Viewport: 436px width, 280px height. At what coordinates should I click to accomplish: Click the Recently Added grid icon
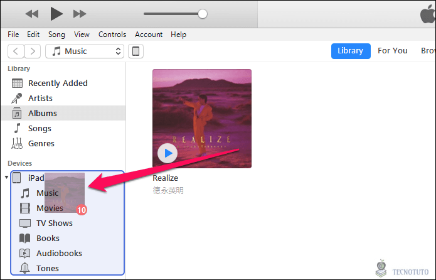(17, 83)
